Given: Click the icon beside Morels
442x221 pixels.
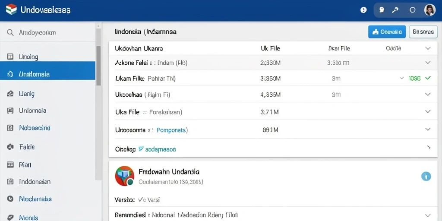Looking at the screenshot, I should (10, 218).
